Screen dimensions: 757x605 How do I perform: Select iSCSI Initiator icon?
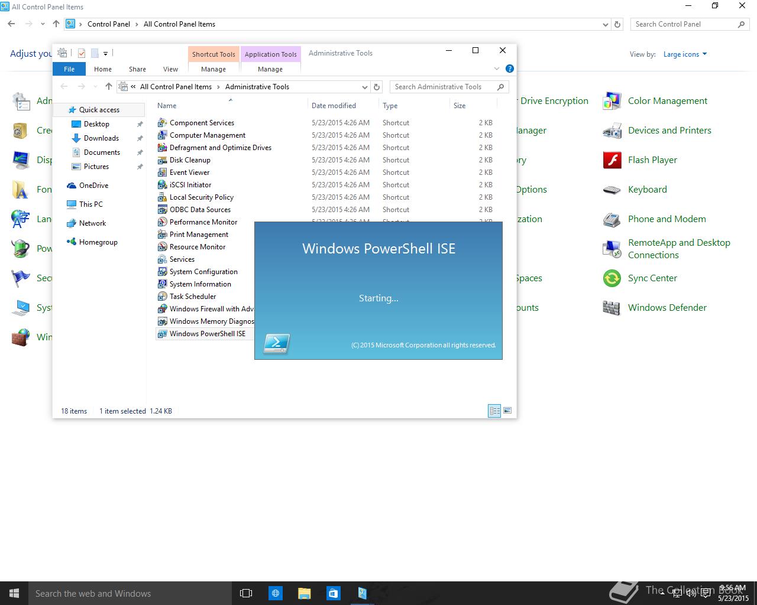(x=162, y=185)
